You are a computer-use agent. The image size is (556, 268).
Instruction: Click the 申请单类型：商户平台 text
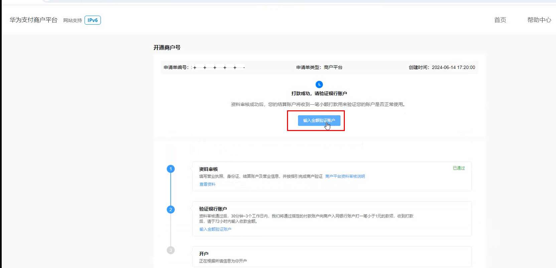(x=319, y=67)
